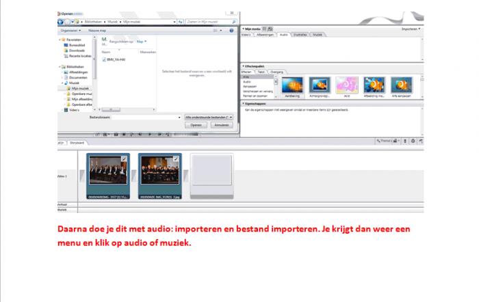The height and width of the screenshot is (302, 479).
Task: Collapse the Eigenschappen panel
Action: click(244, 104)
